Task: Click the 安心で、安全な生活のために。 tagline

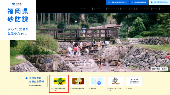Action: (18, 31)
